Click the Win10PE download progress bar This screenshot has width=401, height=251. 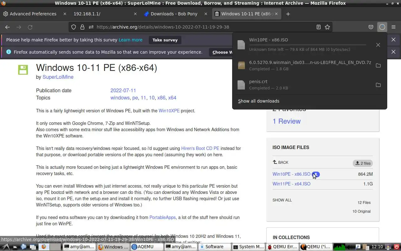[x=307, y=45]
